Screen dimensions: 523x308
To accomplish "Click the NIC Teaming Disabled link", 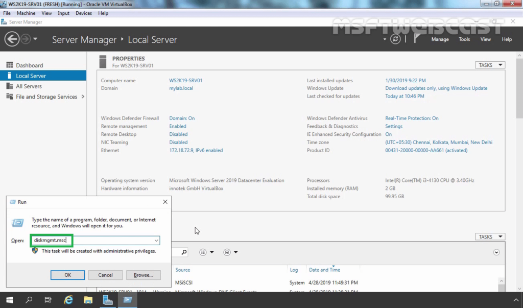I will 178,142.
